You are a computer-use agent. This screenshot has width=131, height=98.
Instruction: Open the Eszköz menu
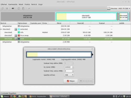pyautogui.click(x=27, y=4)
